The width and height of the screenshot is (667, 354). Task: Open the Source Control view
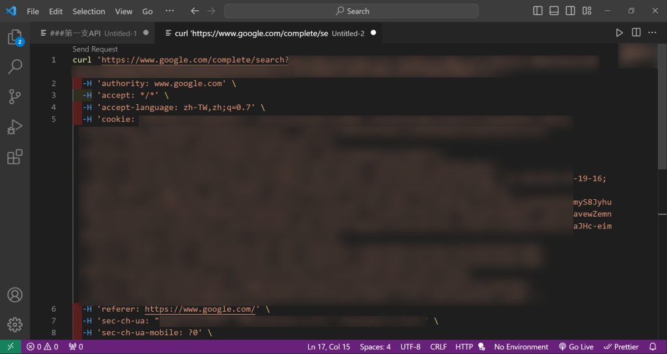pyautogui.click(x=15, y=96)
